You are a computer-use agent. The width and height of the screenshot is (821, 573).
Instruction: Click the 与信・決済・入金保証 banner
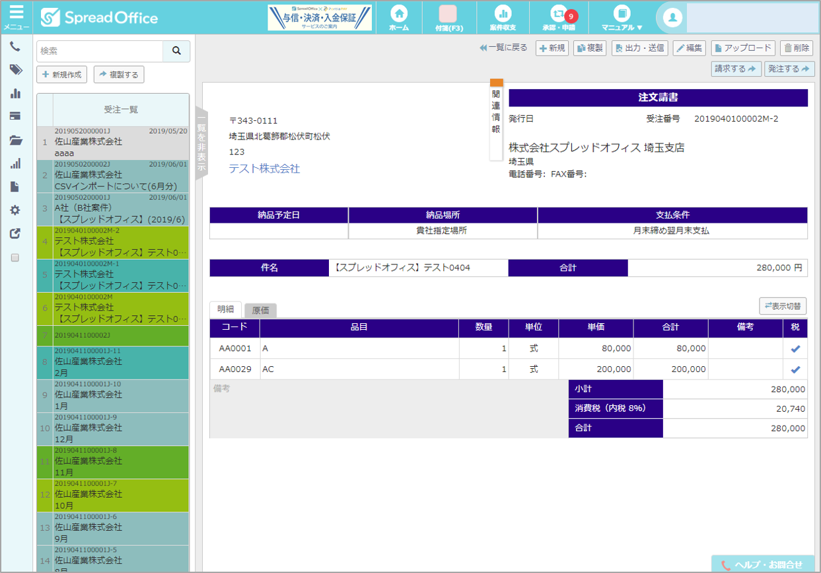tap(320, 18)
